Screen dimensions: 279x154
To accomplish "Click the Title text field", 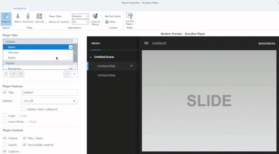I will click(49, 92).
